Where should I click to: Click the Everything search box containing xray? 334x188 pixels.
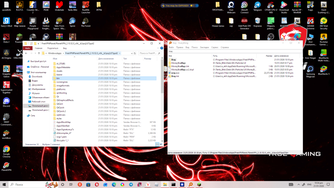235,51
